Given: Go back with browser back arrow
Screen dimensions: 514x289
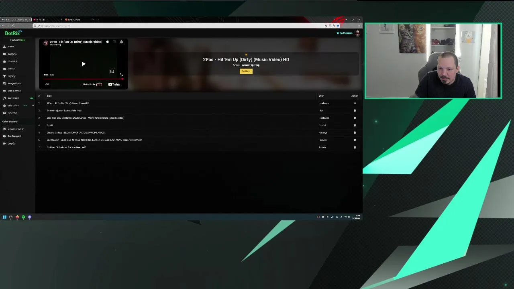Looking at the screenshot, I should pos(3,26).
